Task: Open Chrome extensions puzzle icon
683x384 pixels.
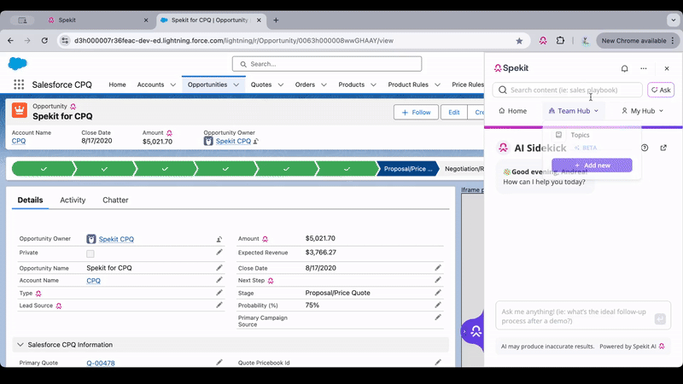Action: [560, 40]
